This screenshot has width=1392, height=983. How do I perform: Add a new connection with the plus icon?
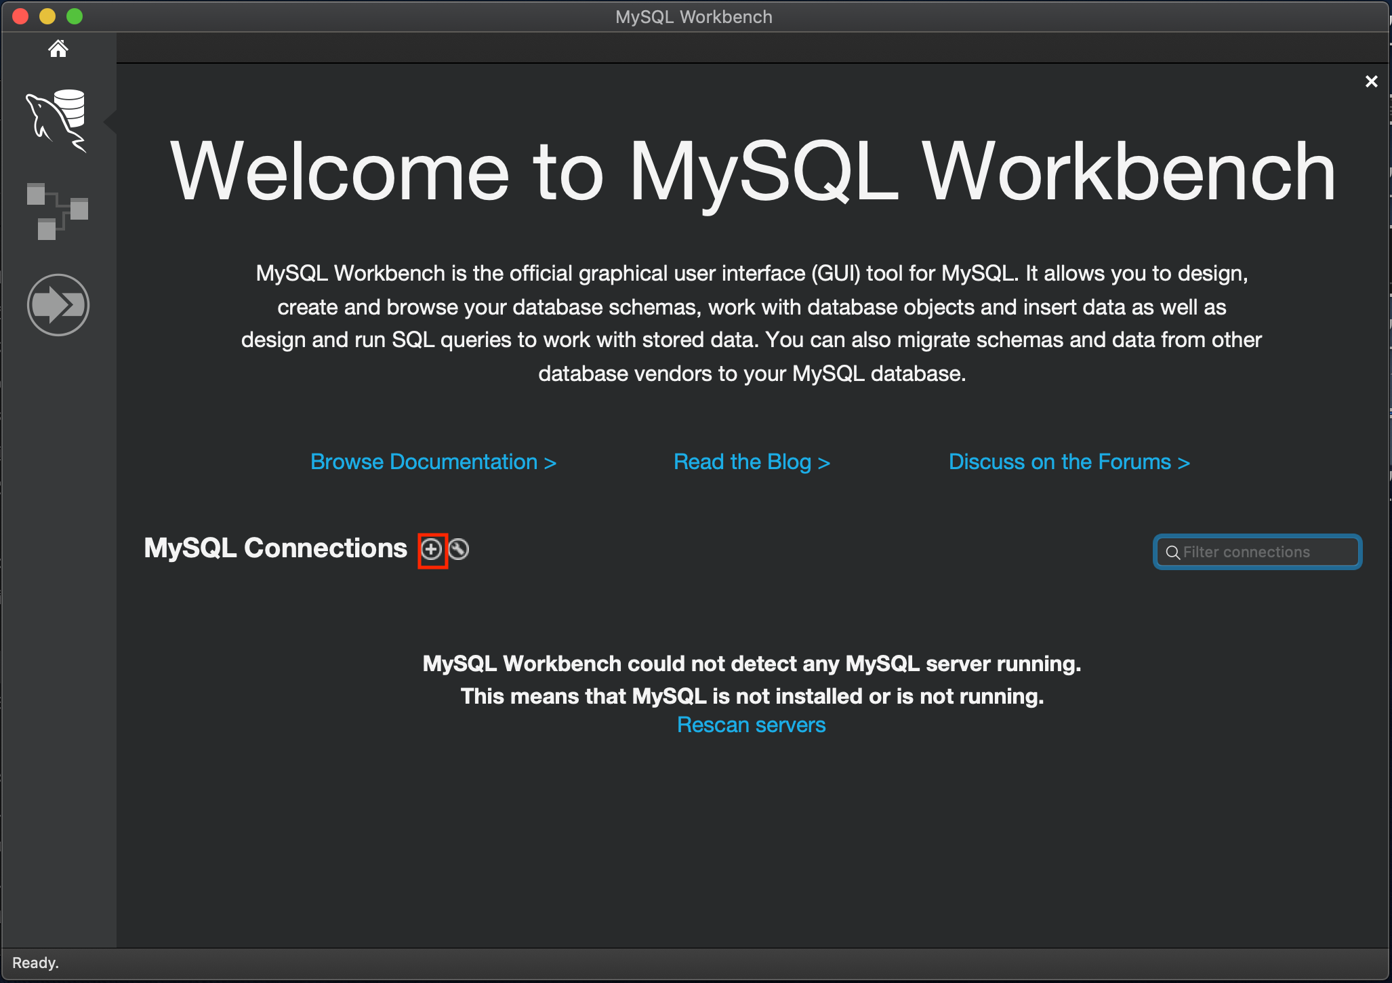432,549
